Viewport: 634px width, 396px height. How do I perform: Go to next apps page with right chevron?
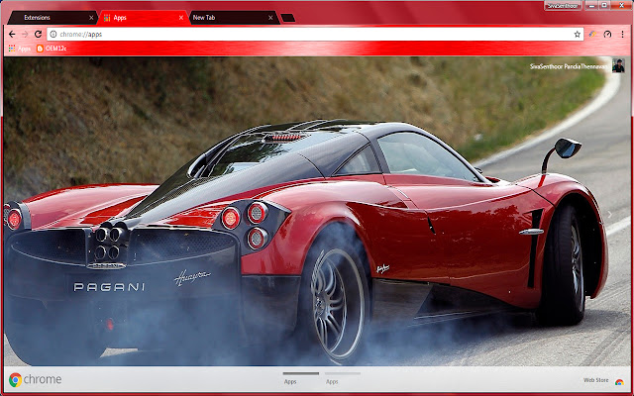(x=610, y=215)
